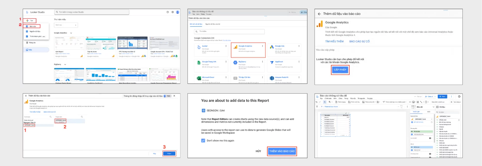Click Thêm trang in the report toolbar

[340, 102]
